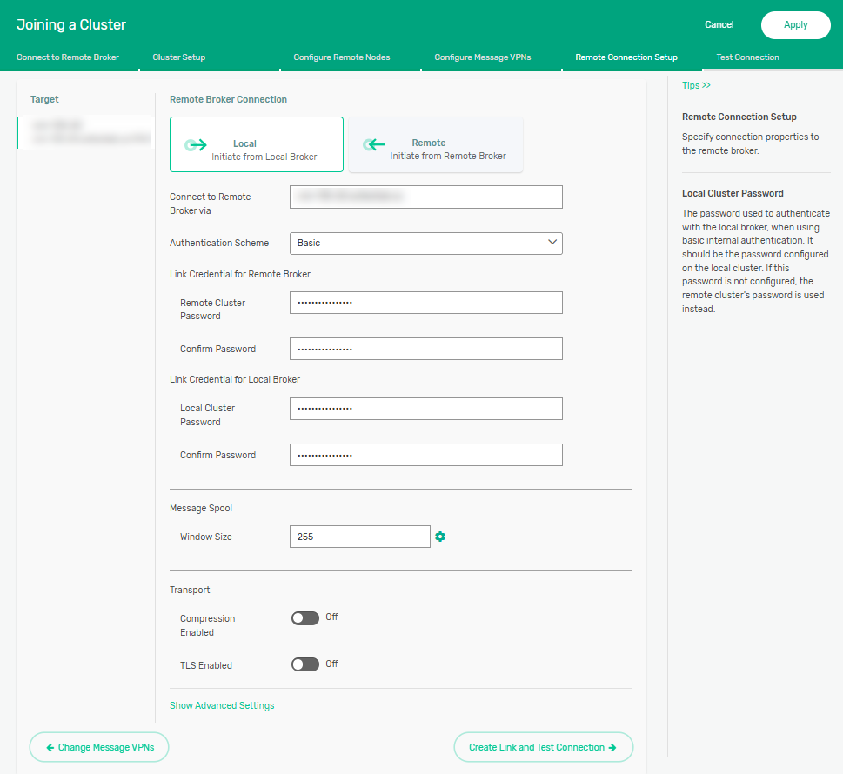Image resolution: width=843 pixels, height=774 pixels.
Task: Click Cancel in the header
Action: tap(719, 25)
